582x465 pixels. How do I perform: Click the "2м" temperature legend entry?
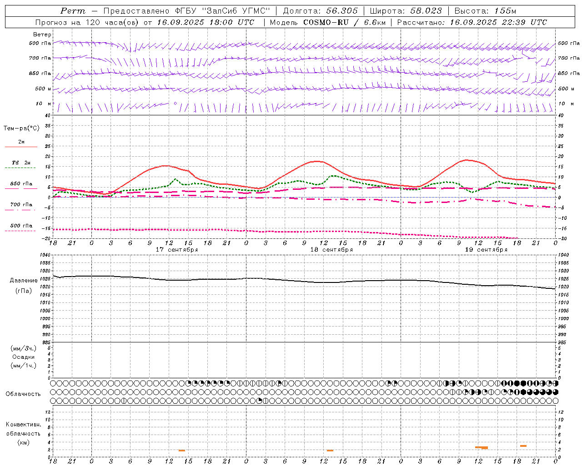coord(21,142)
